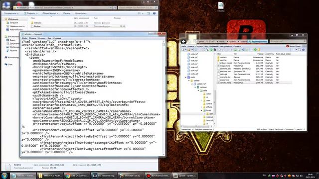Click OpenIV tree horizontal scrollbar
This screenshot has height=179, width=319.
(197, 126)
